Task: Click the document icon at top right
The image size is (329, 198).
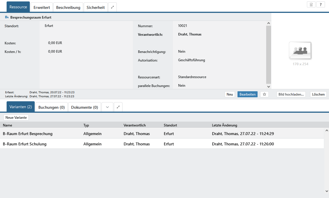Action: [x=311, y=5]
